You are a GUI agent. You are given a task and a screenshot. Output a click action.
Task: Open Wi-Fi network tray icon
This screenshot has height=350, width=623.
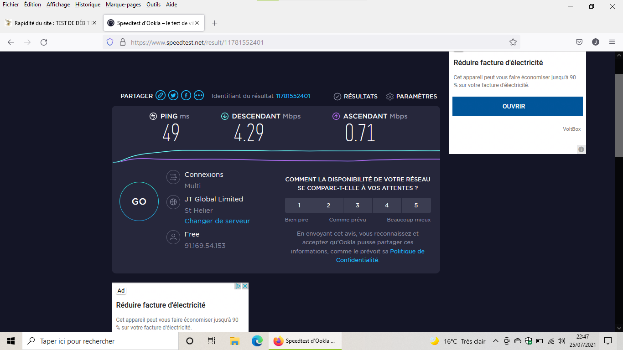(x=551, y=341)
